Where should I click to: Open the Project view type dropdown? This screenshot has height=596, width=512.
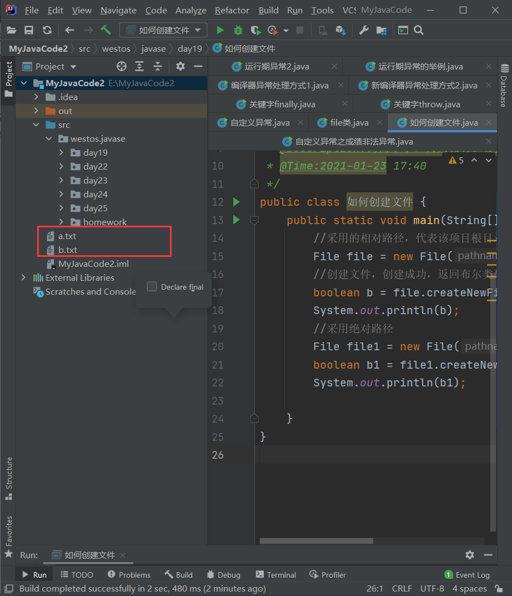point(73,67)
